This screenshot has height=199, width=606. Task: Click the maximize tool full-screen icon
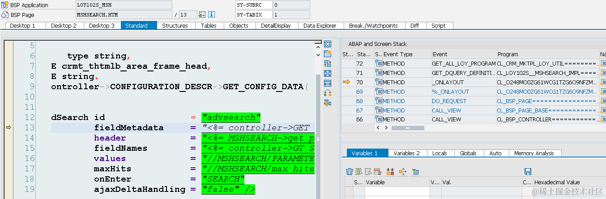[327, 74]
